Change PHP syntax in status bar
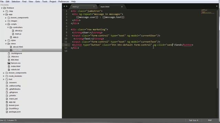This screenshot has height=123, width=220. coord(210,120)
